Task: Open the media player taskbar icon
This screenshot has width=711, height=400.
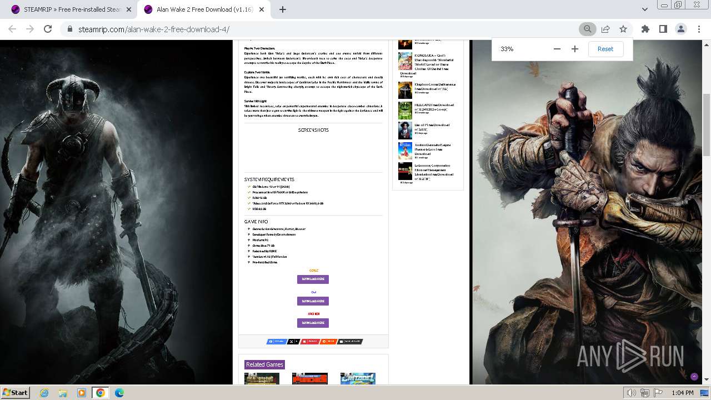Action: [x=82, y=393]
